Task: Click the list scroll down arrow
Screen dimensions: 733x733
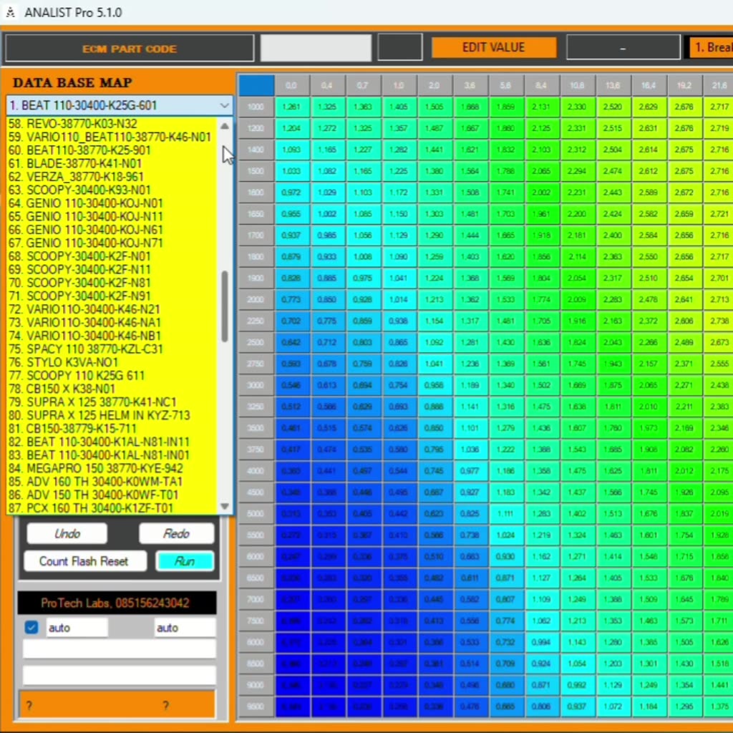Action: (x=224, y=507)
